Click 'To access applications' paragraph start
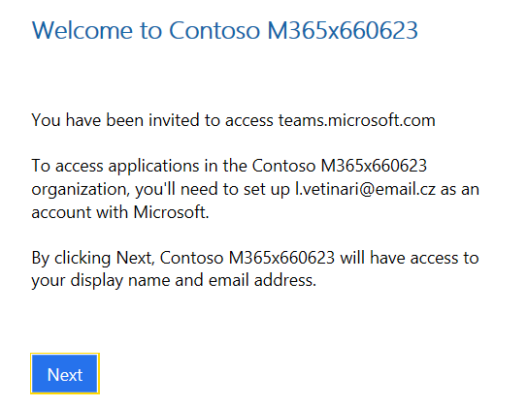Image resolution: width=527 pixels, height=407 pixels. 115,166
